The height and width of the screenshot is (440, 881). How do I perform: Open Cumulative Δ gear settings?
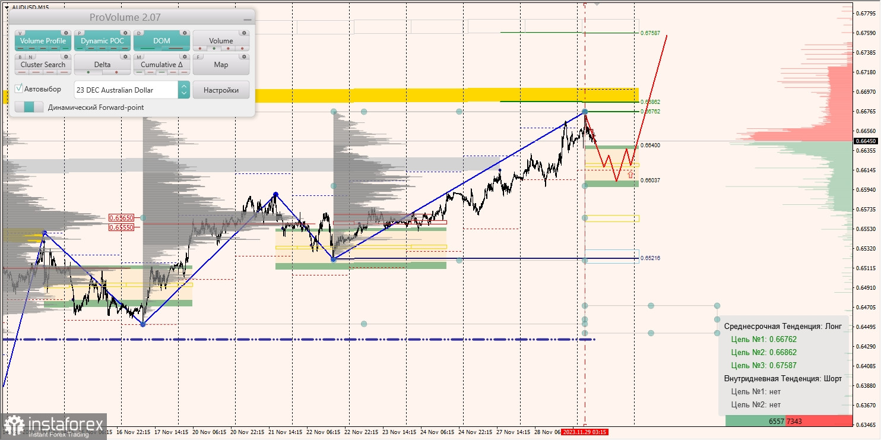tap(185, 56)
